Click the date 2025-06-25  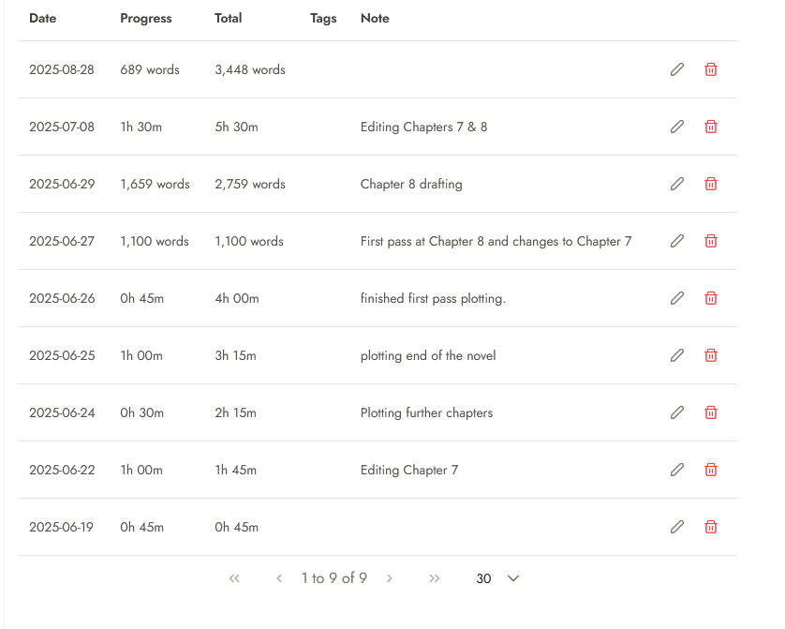[62, 355]
